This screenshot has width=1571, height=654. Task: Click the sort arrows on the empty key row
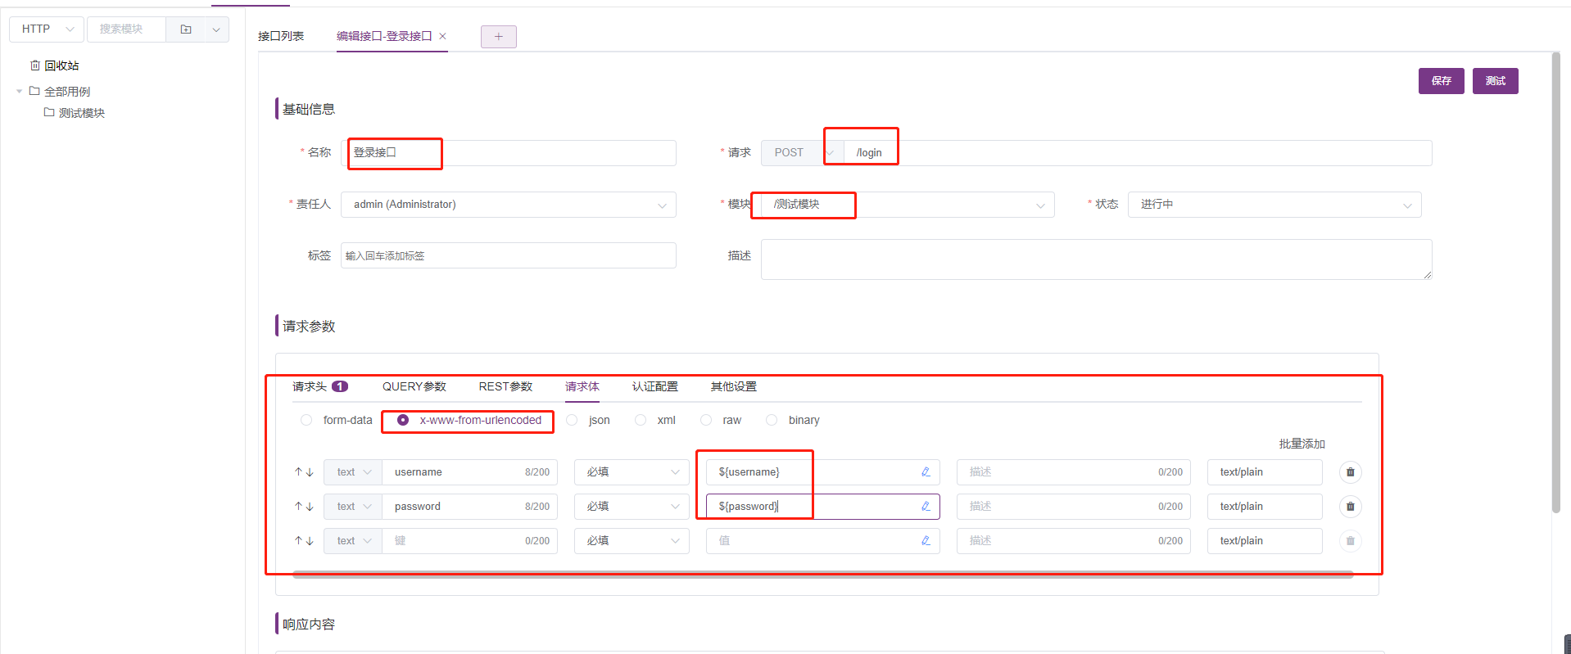(304, 541)
